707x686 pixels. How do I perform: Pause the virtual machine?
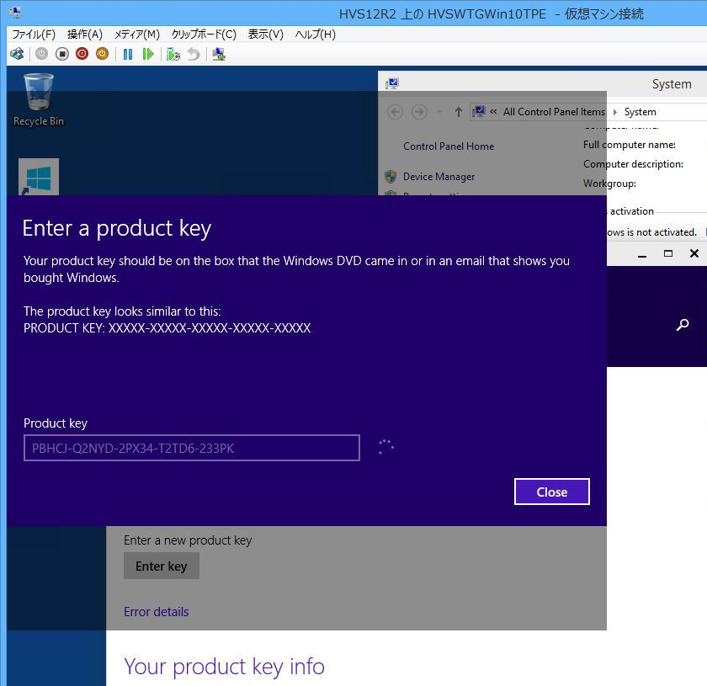pos(128,54)
